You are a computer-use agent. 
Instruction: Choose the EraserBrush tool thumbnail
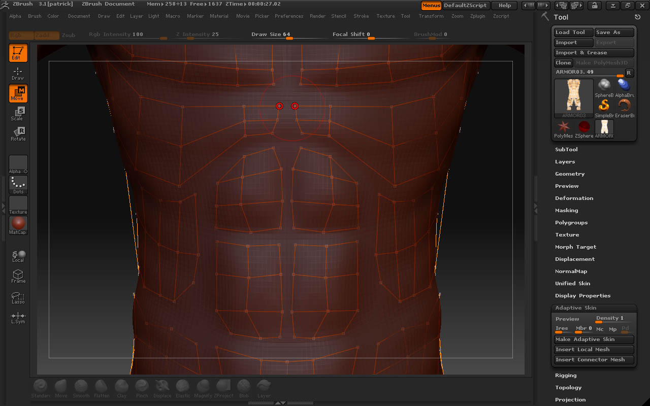pos(625,108)
